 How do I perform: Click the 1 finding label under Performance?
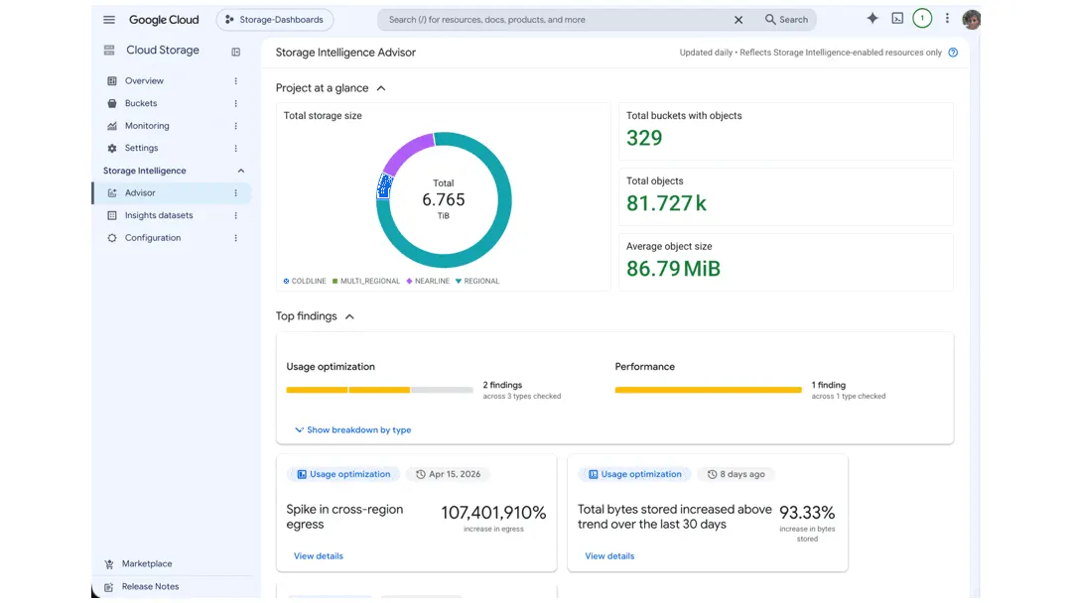[x=829, y=385]
